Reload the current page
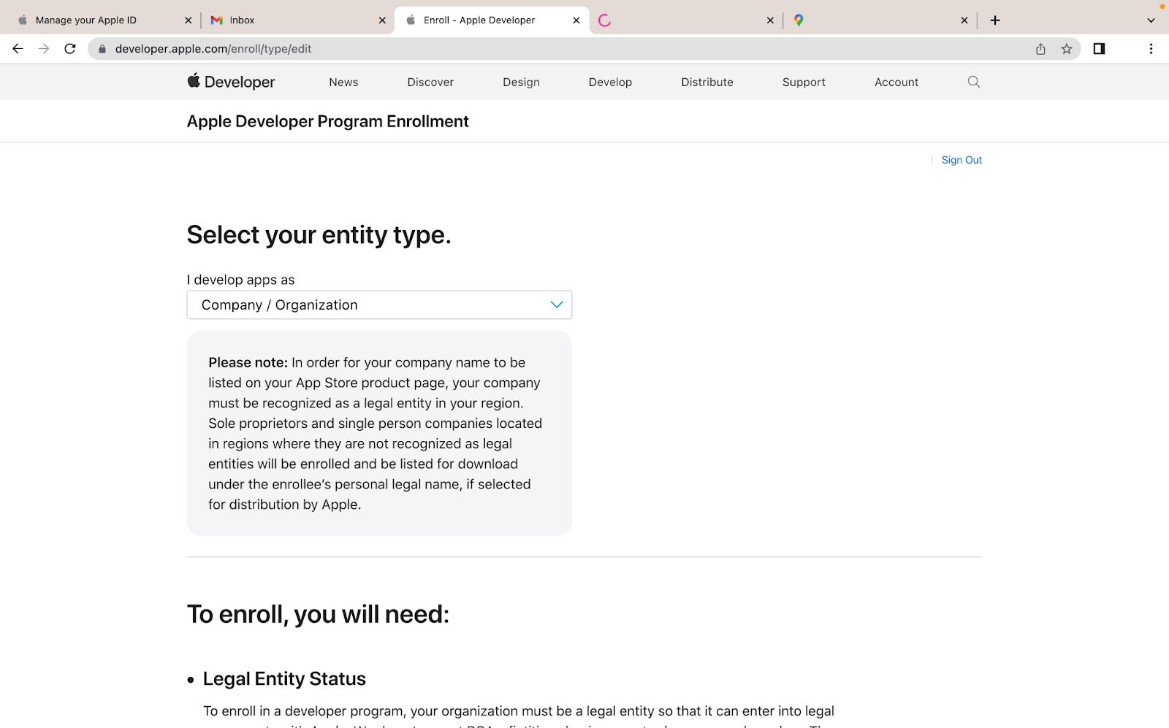 pos(70,49)
